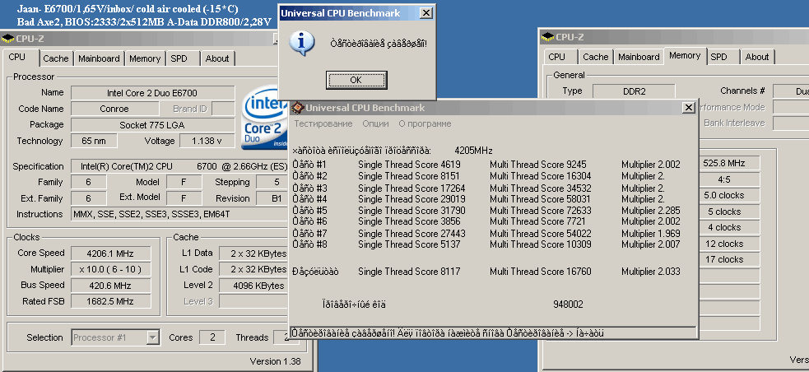The image size is (809, 372).
Task: Click the Technology value '65 nm'
Action: point(93,141)
